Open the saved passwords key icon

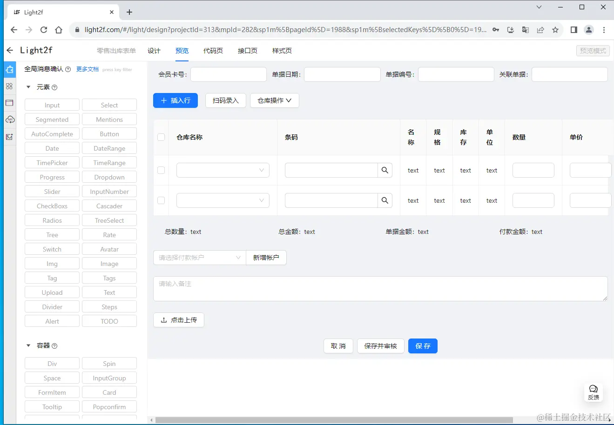[496, 30]
